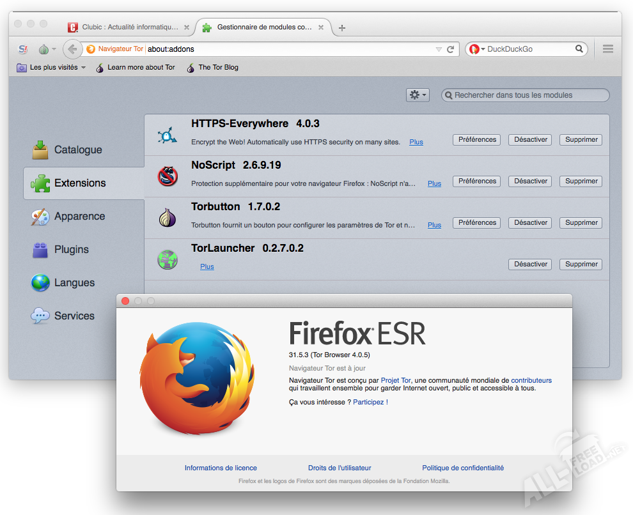
Task: Open Politique de confidentialité link
Action: click(463, 468)
